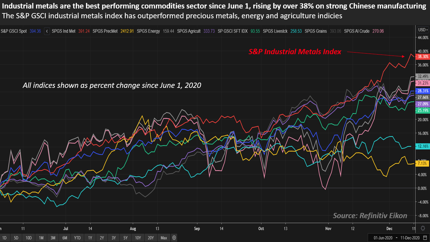Select the YTD time range
This screenshot has height=242, width=430.
click(x=77, y=237)
